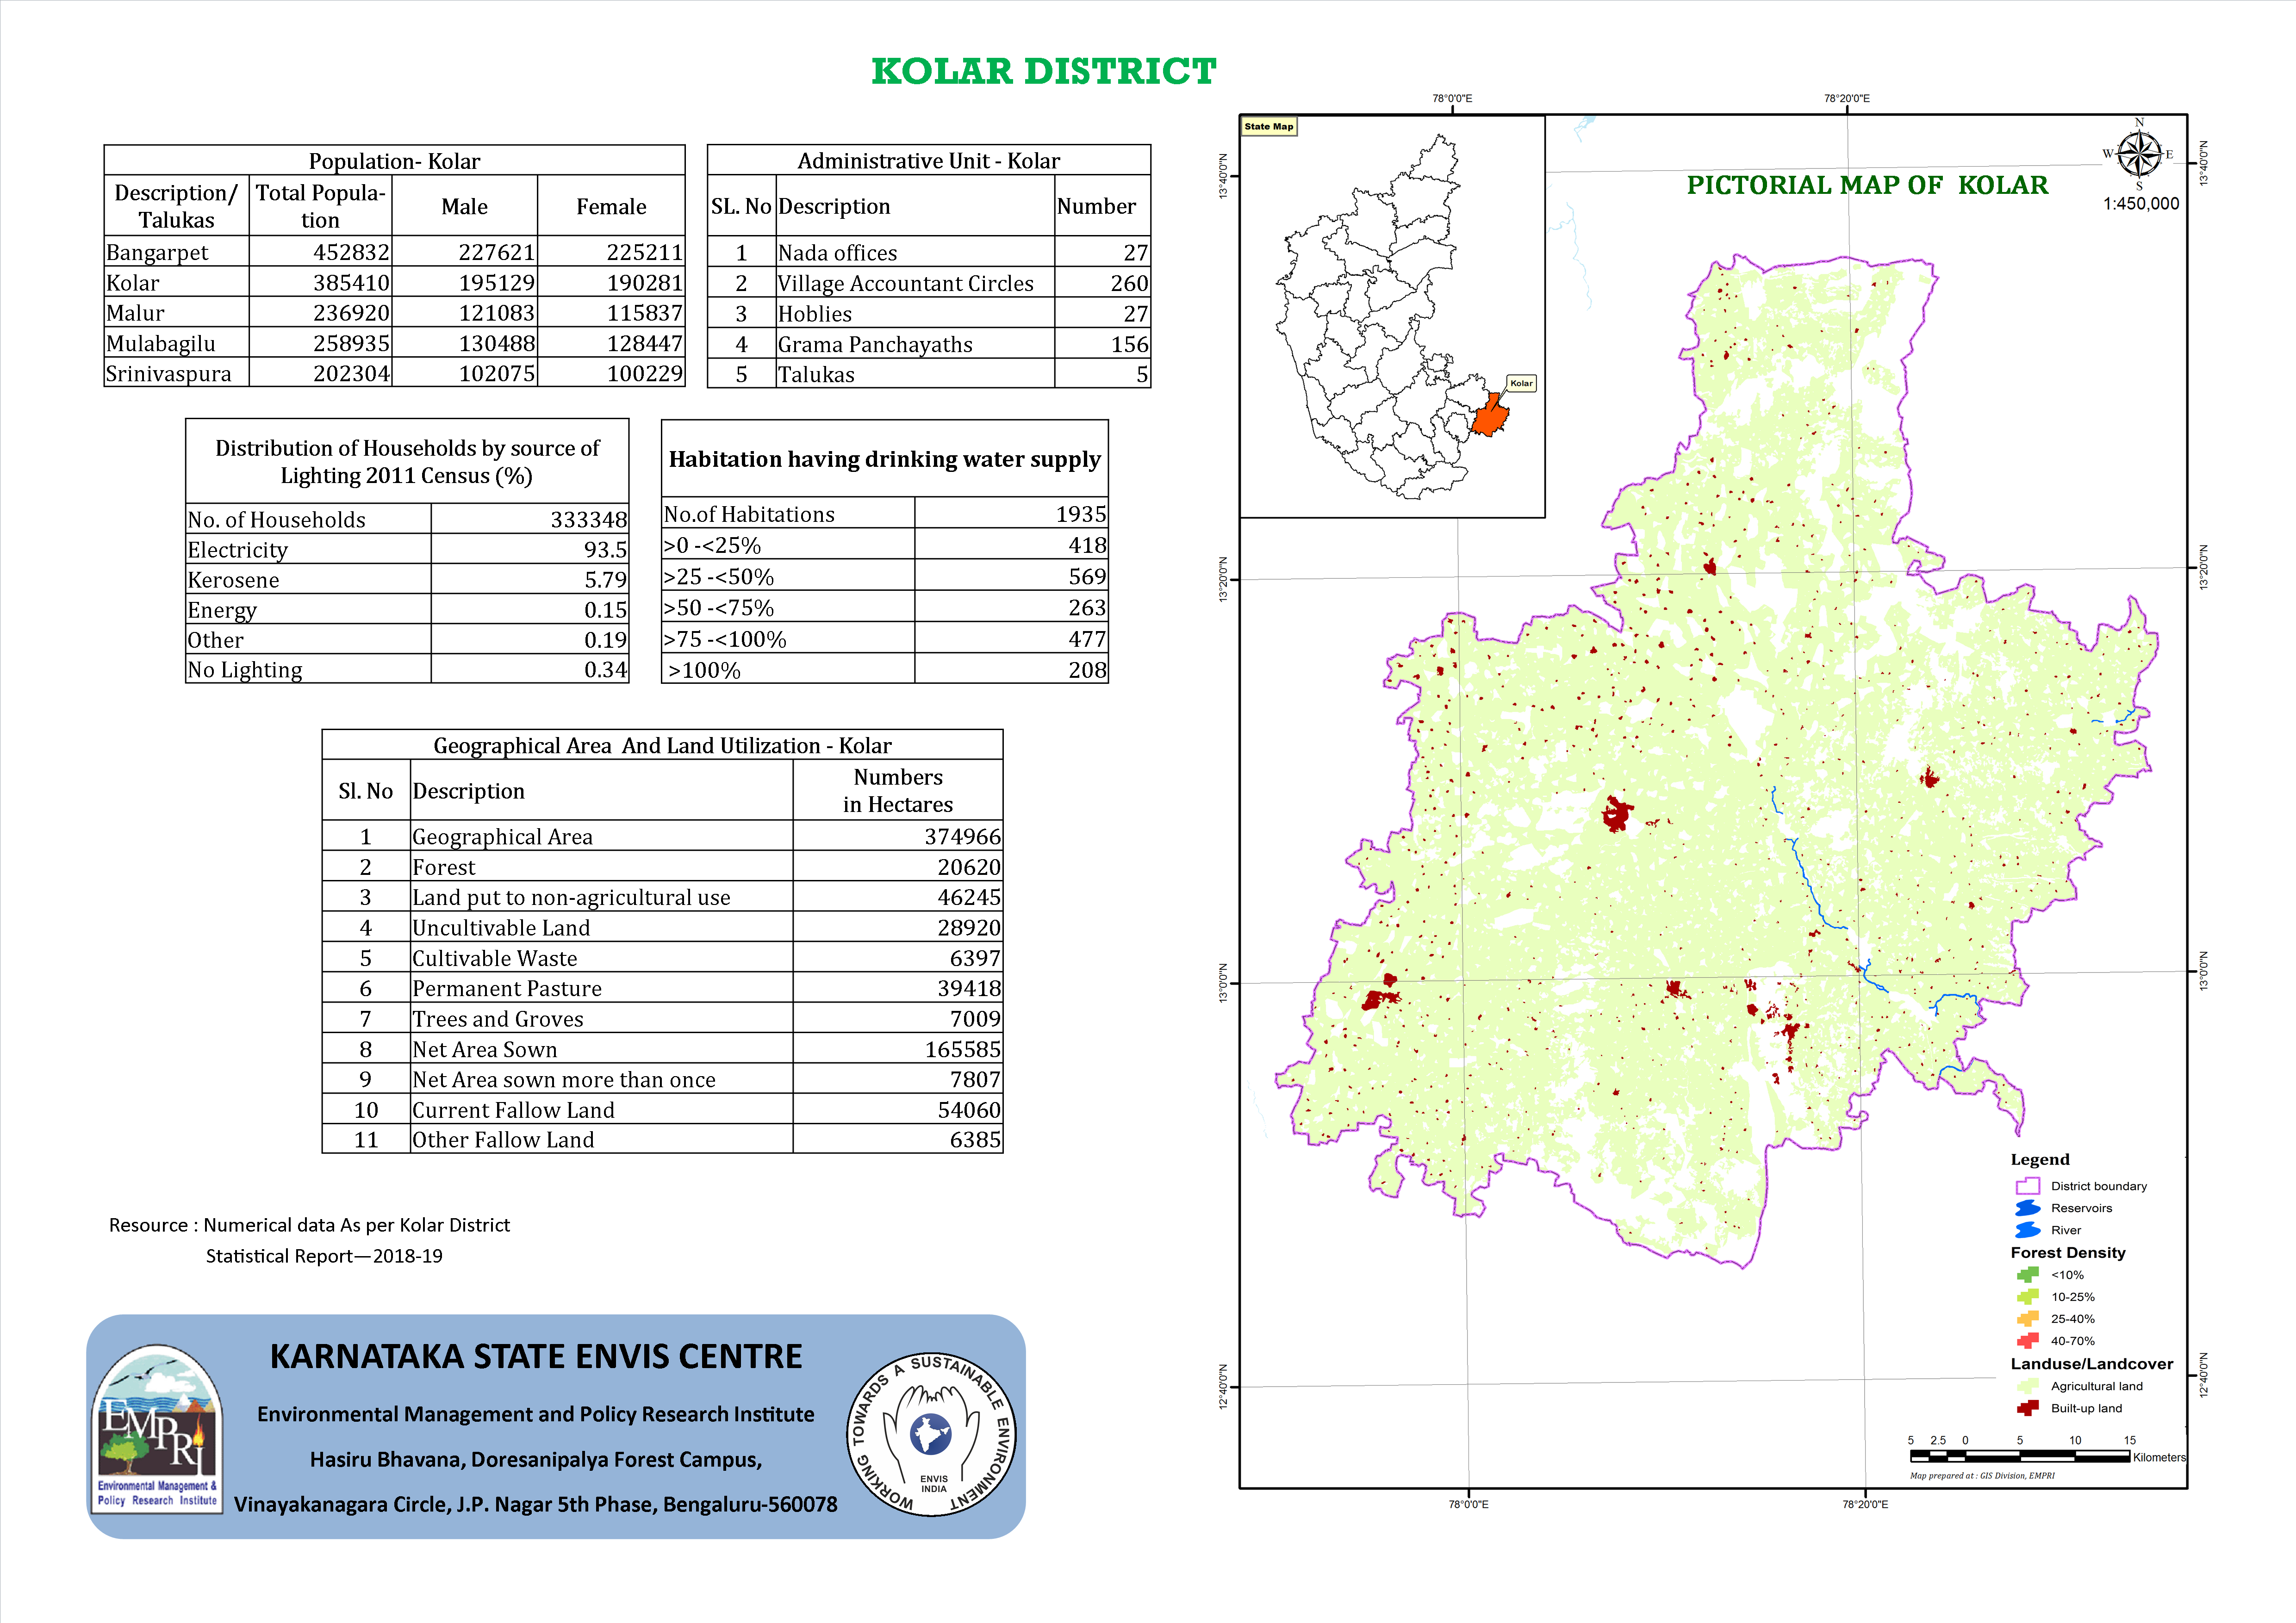The width and height of the screenshot is (2296, 1623).
Task: Click the >100% row label
Action: point(704,670)
